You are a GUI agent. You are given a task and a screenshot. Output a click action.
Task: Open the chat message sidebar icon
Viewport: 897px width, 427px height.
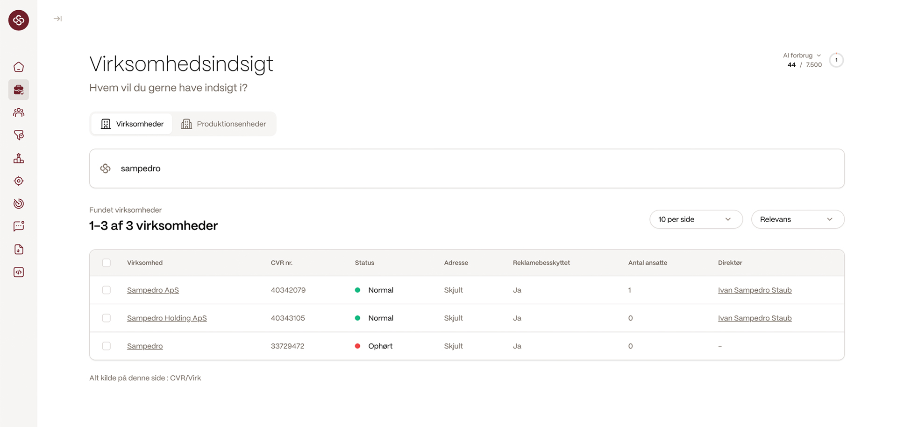(19, 226)
